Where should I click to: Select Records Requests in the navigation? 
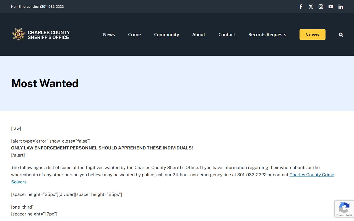tap(267, 35)
